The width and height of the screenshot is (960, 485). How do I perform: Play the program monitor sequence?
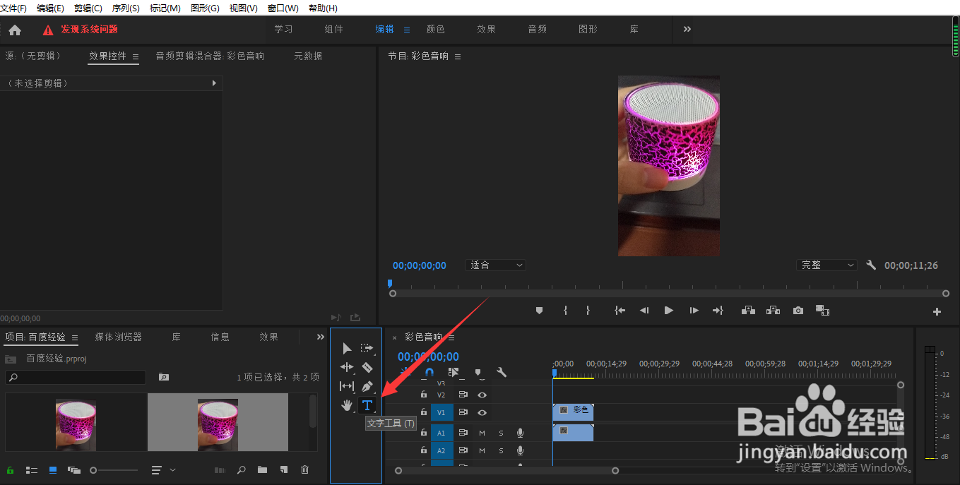[x=668, y=310]
